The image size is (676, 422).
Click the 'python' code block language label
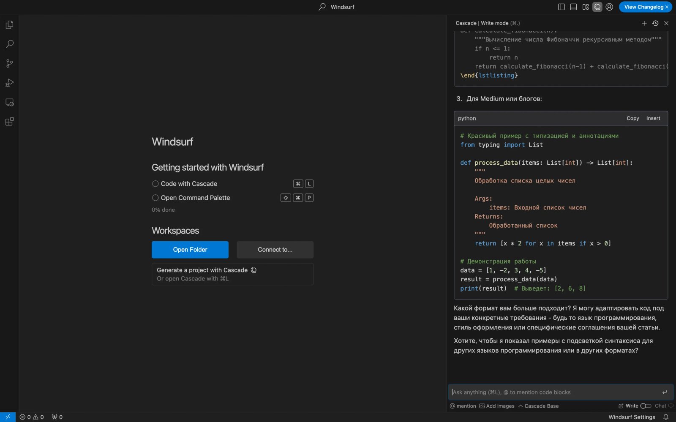467,118
